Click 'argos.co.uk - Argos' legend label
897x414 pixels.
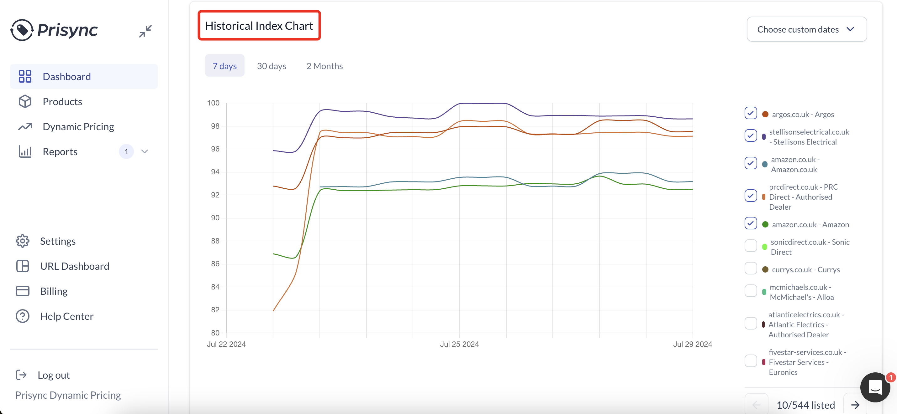(x=803, y=114)
